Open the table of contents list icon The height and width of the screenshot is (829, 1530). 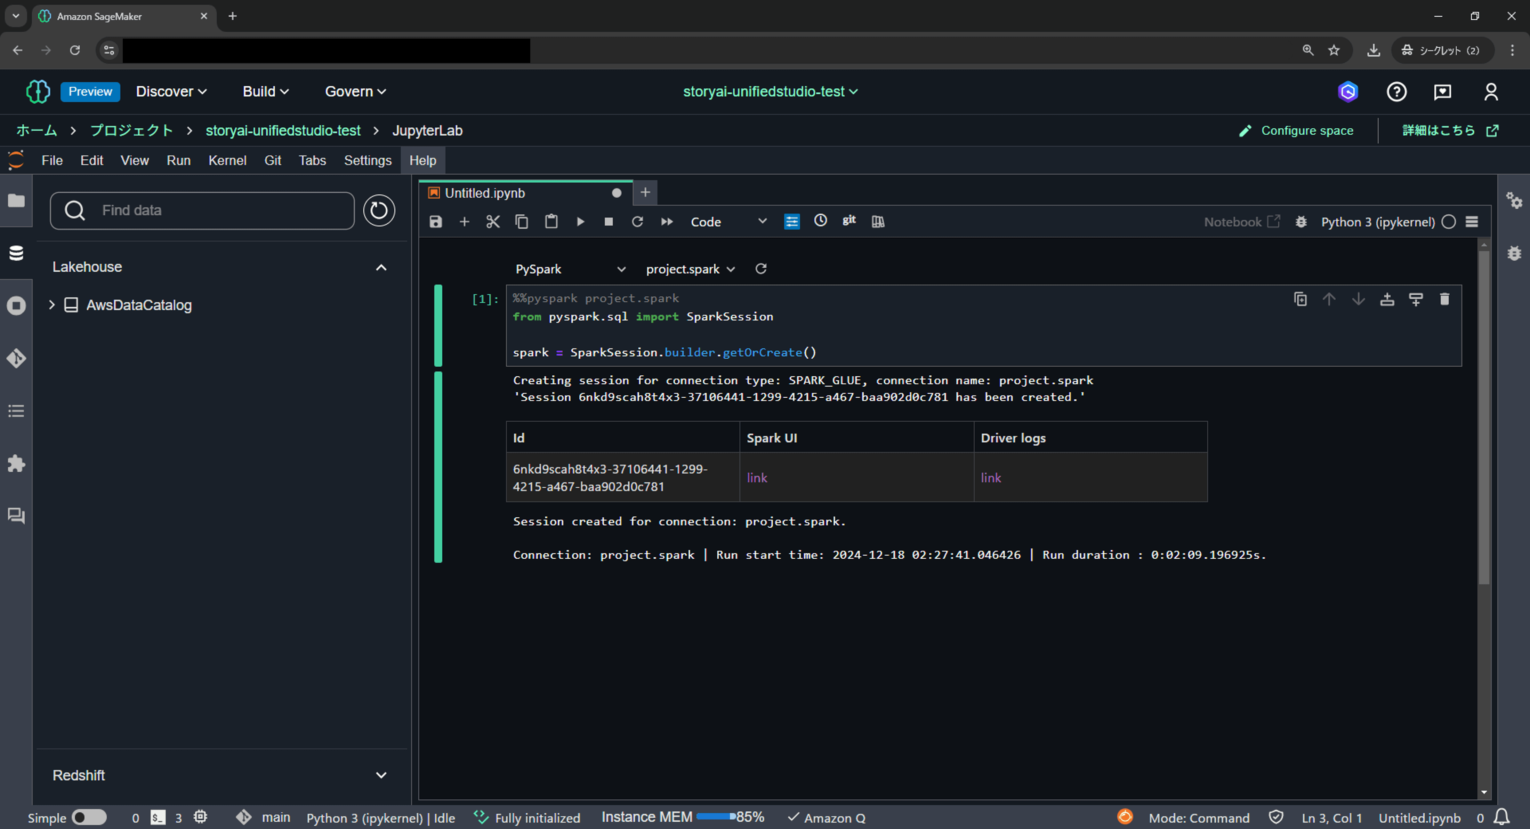pyautogui.click(x=16, y=410)
